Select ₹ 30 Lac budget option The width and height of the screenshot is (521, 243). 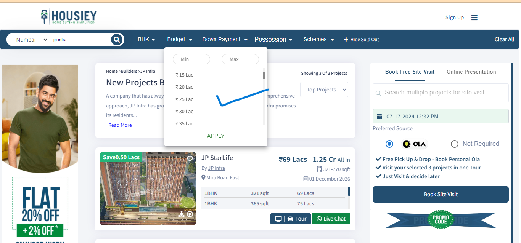(184, 112)
